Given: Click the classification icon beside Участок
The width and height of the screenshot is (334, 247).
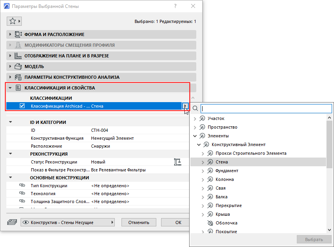Looking at the screenshot, I should click(202, 118).
